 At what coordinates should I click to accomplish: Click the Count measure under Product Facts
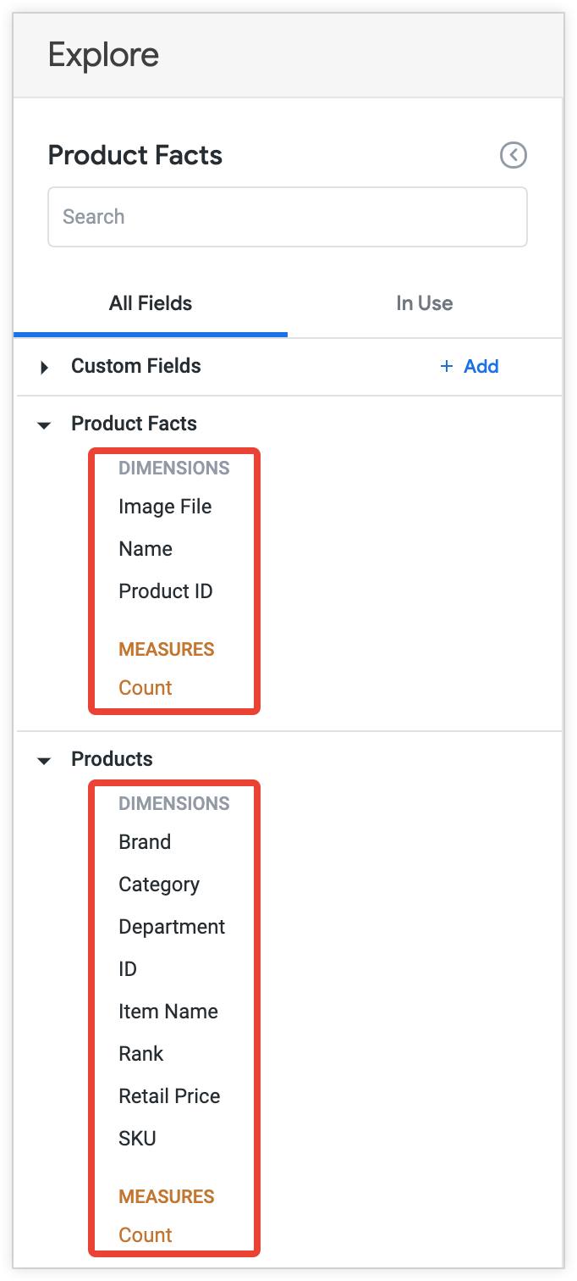coord(145,687)
